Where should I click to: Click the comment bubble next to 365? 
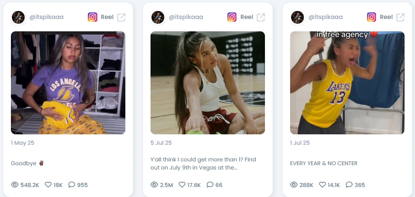coord(349,185)
